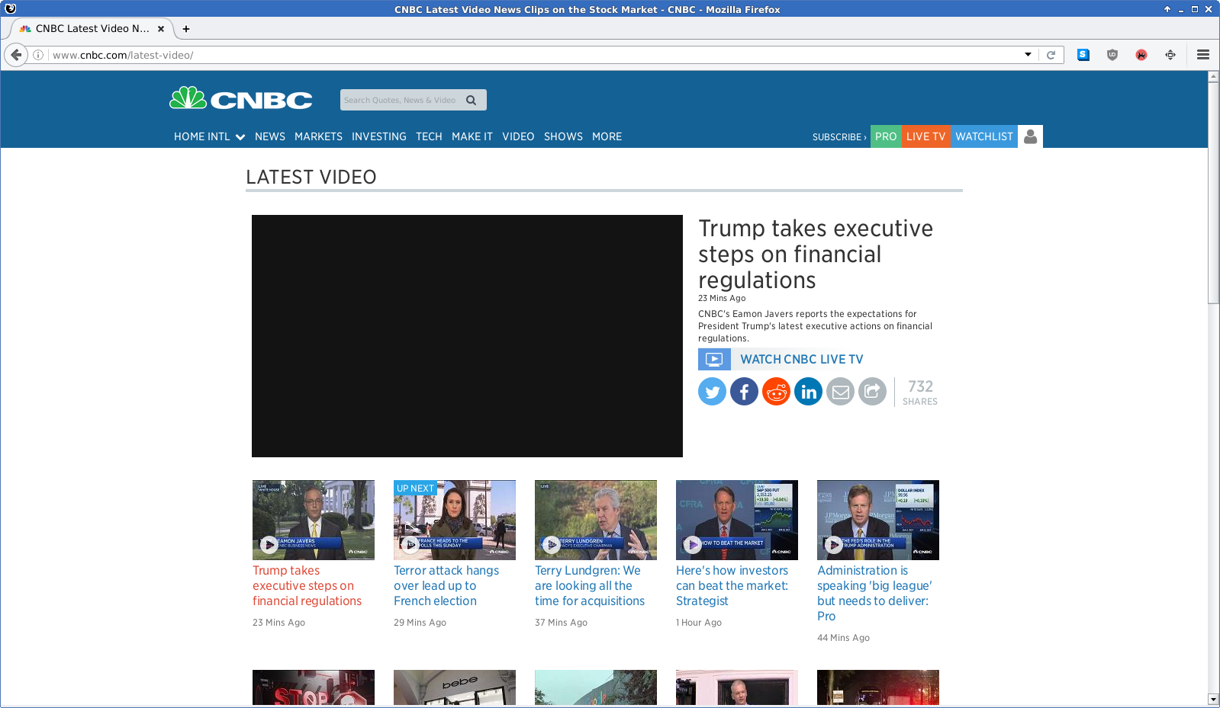This screenshot has width=1220, height=708.
Task: Open the MARKETS menu
Action: pyautogui.click(x=318, y=136)
